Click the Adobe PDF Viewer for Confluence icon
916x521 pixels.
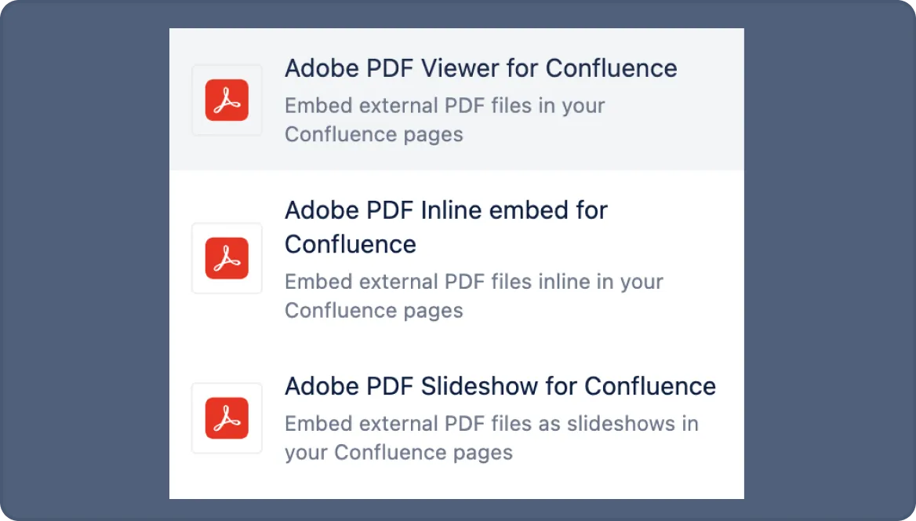click(x=227, y=100)
